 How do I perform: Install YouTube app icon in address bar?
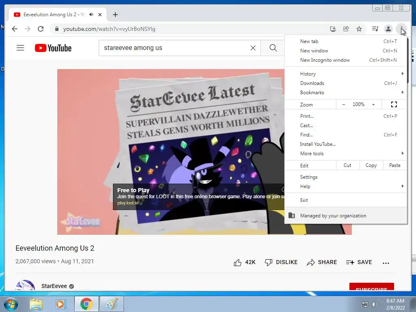tap(333, 29)
